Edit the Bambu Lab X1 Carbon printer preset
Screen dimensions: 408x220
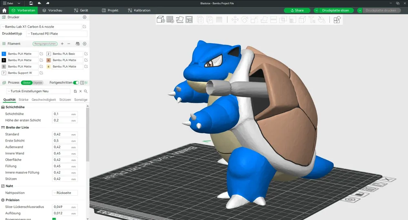(x=84, y=26)
